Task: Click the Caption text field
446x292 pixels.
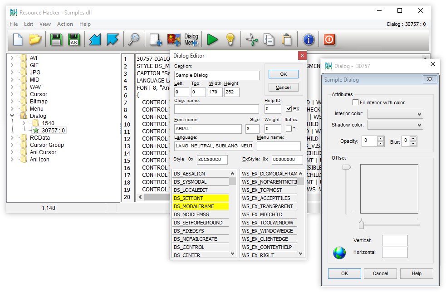Action: click(216, 76)
